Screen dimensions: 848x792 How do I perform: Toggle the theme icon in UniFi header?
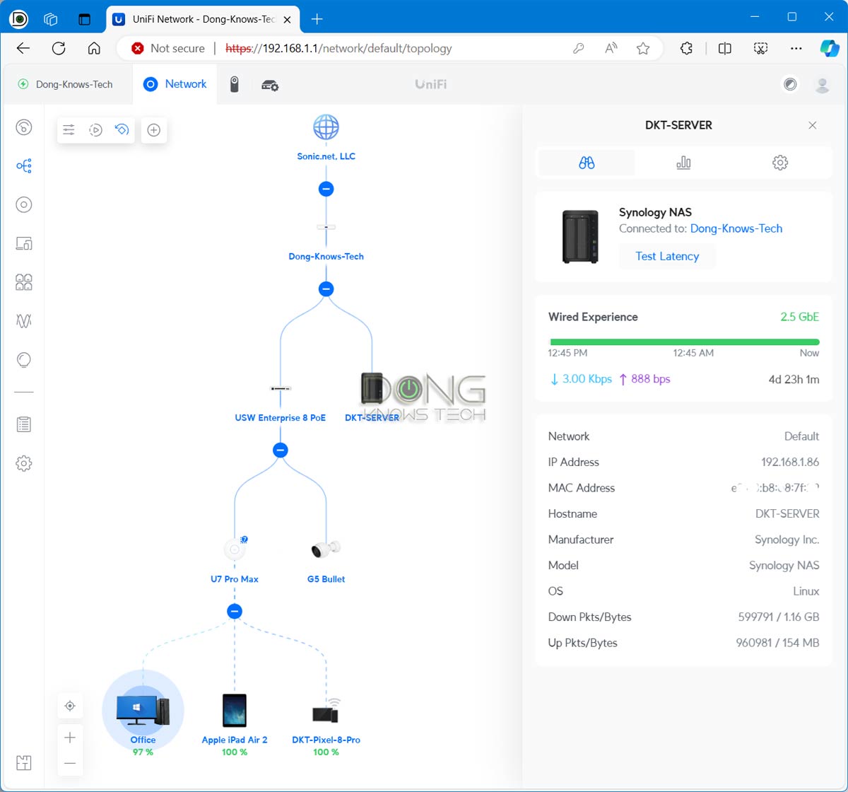pos(790,85)
